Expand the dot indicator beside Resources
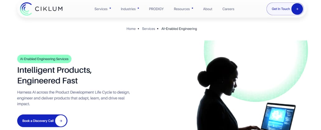The image size is (321, 130). (x=192, y=8)
